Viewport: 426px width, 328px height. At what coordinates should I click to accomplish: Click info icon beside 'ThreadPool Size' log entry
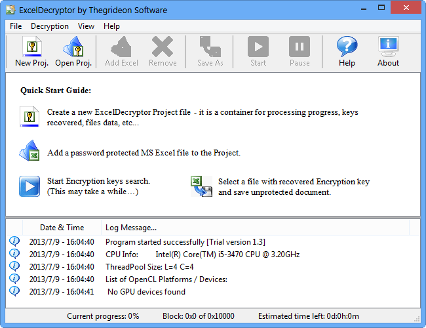click(14, 266)
